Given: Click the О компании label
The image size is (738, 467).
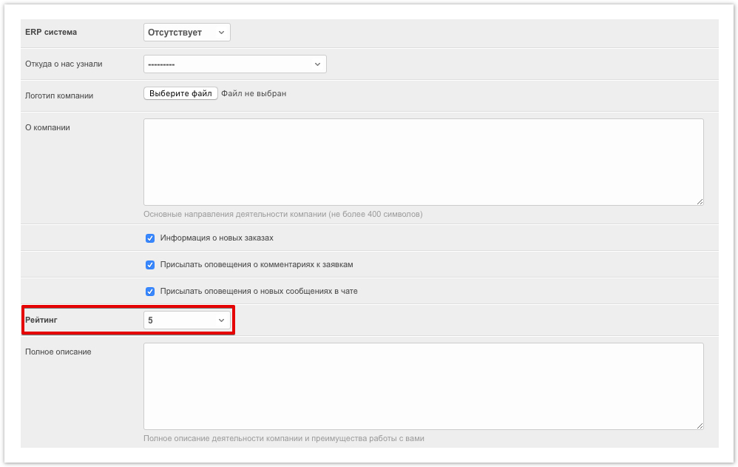Looking at the screenshot, I should pos(47,127).
